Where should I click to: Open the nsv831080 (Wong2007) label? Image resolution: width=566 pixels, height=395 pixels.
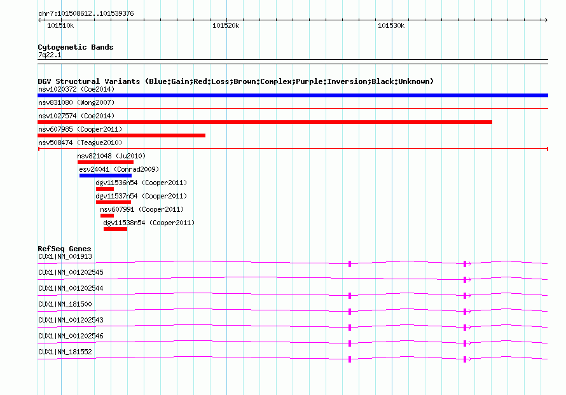76,102
